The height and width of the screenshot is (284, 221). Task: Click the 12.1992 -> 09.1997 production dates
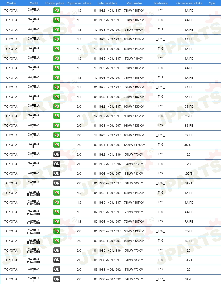point(107,116)
